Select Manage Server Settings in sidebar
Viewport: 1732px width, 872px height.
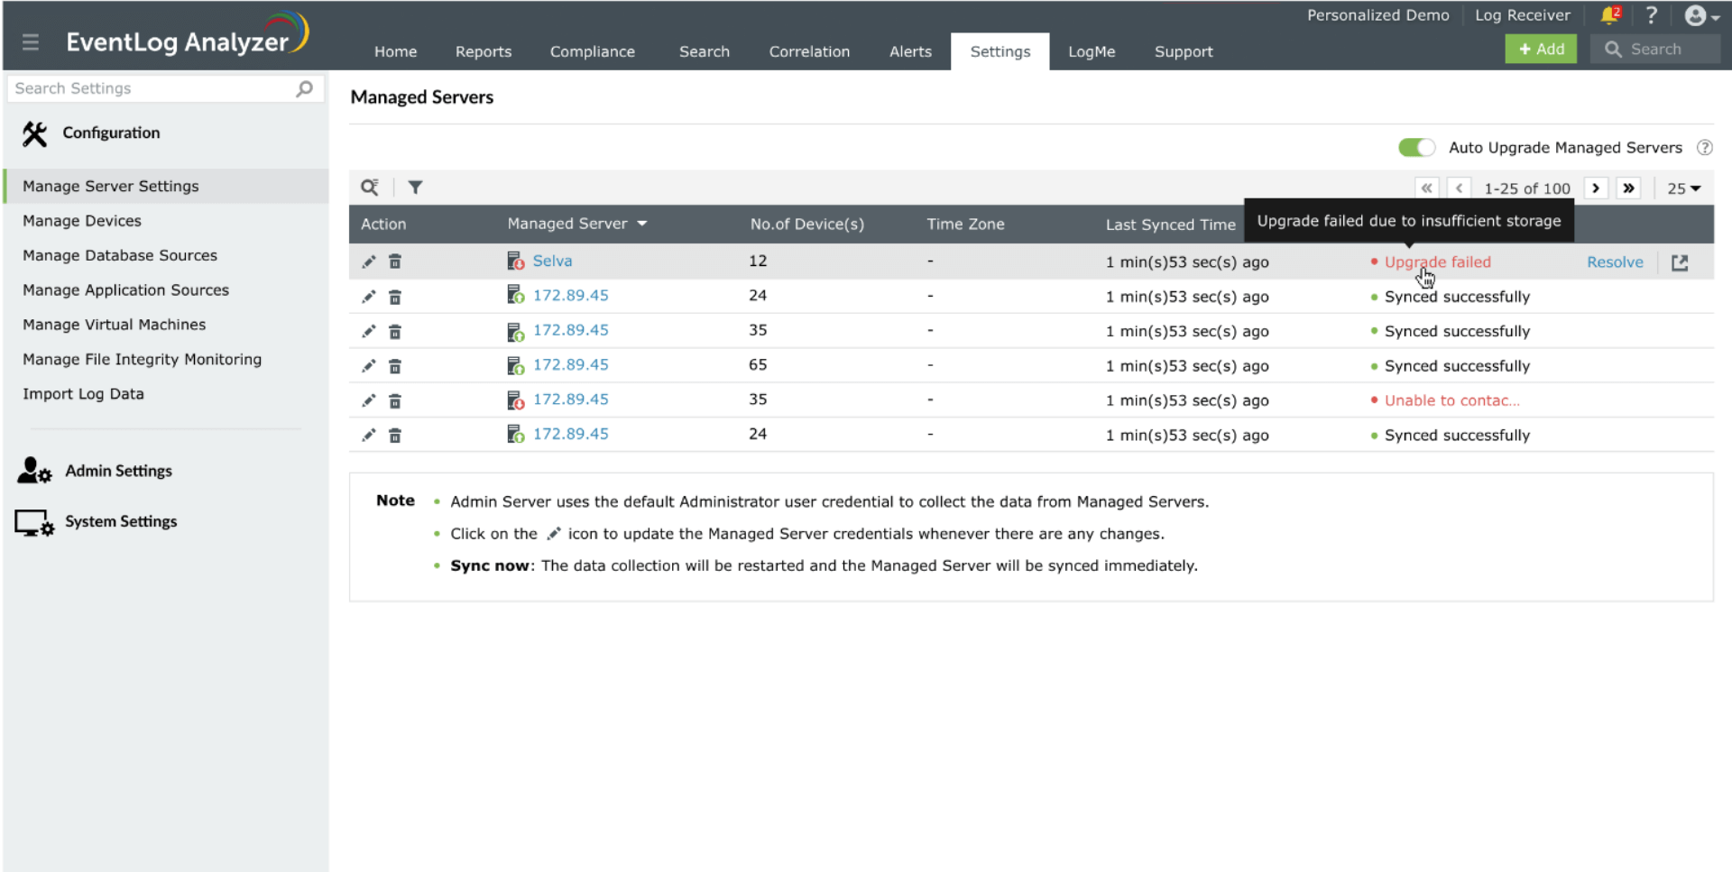pyautogui.click(x=166, y=186)
